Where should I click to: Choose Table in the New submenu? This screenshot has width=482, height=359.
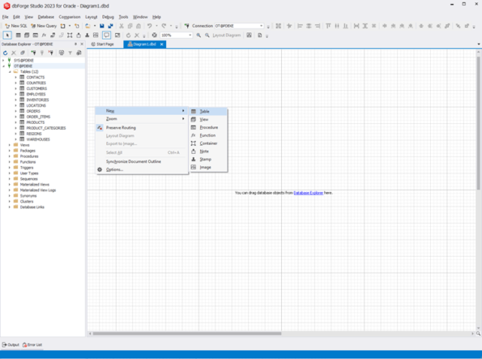pos(208,111)
